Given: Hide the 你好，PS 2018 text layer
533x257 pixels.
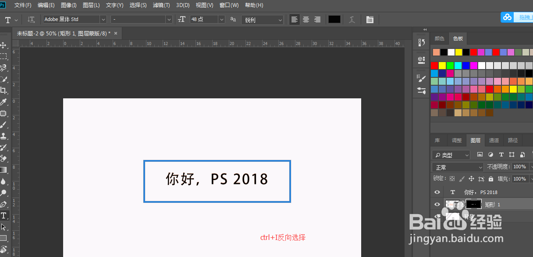Looking at the screenshot, I should 437,192.
